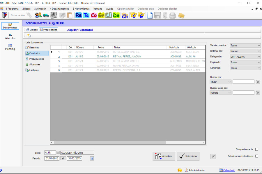Click the printer icon in toolbar
The height and width of the screenshot is (174, 262).
point(172,15)
